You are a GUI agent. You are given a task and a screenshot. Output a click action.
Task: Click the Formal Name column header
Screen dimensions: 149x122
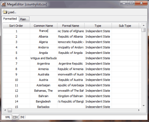click(71, 26)
